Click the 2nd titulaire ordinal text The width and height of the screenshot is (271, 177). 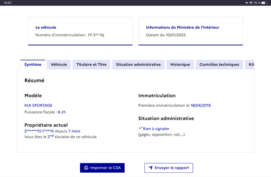click(50, 137)
